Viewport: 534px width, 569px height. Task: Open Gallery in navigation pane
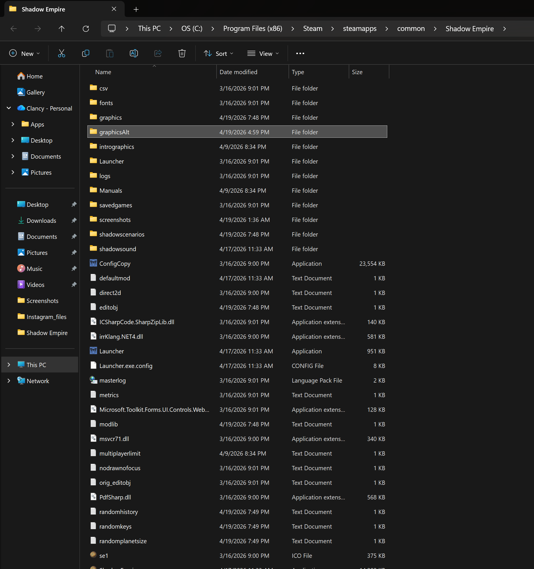[31, 92]
